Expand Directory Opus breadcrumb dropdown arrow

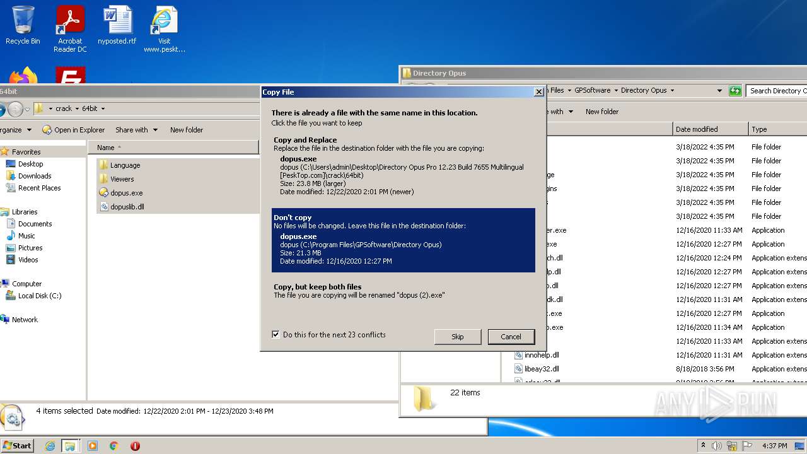pyautogui.click(x=672, y=91)
